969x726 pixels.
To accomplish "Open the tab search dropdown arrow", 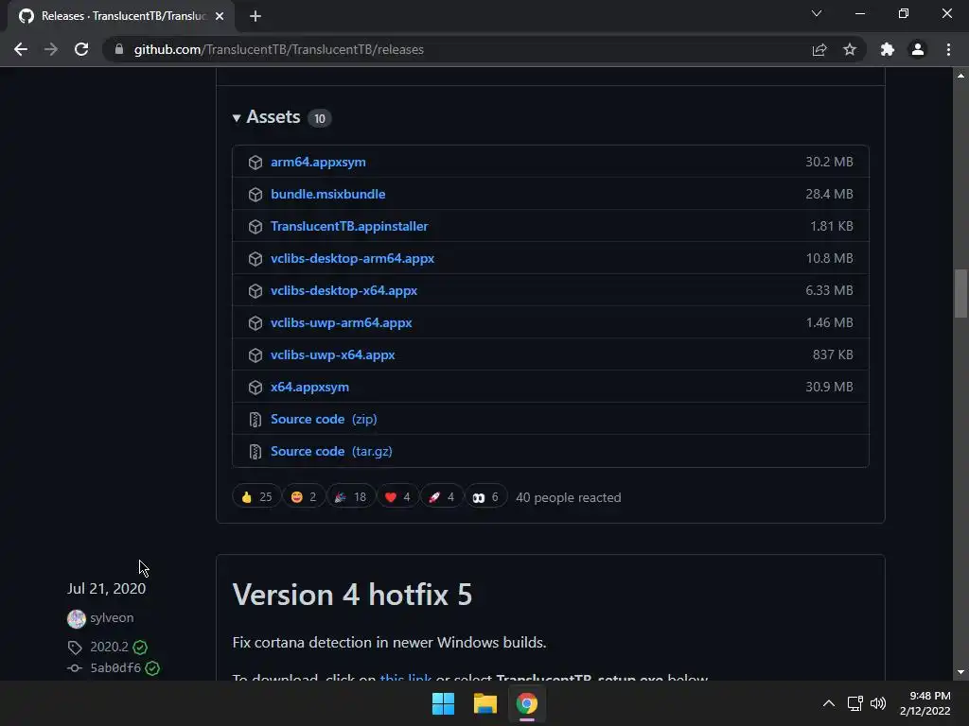I will coord(817,13).
